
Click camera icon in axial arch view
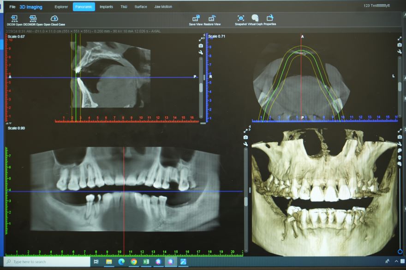[x=400, y=45]
